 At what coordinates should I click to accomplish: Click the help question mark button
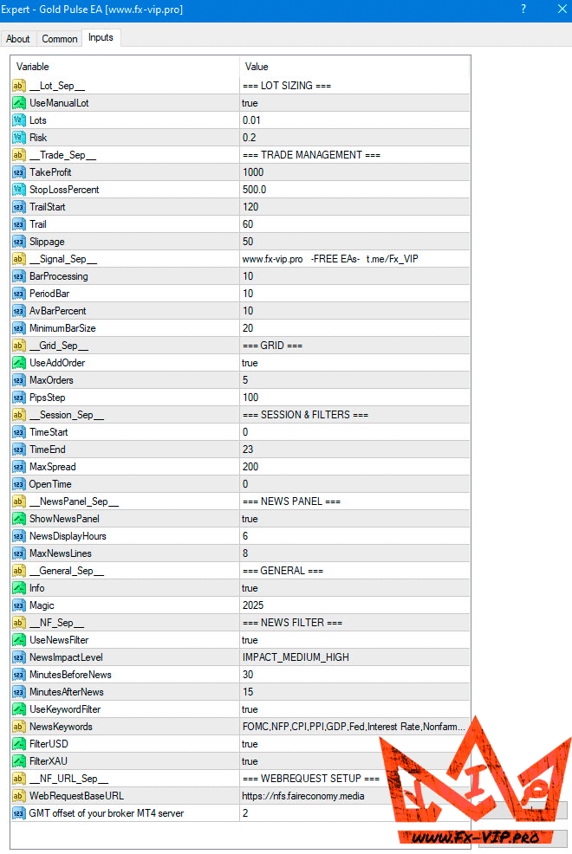523,10
